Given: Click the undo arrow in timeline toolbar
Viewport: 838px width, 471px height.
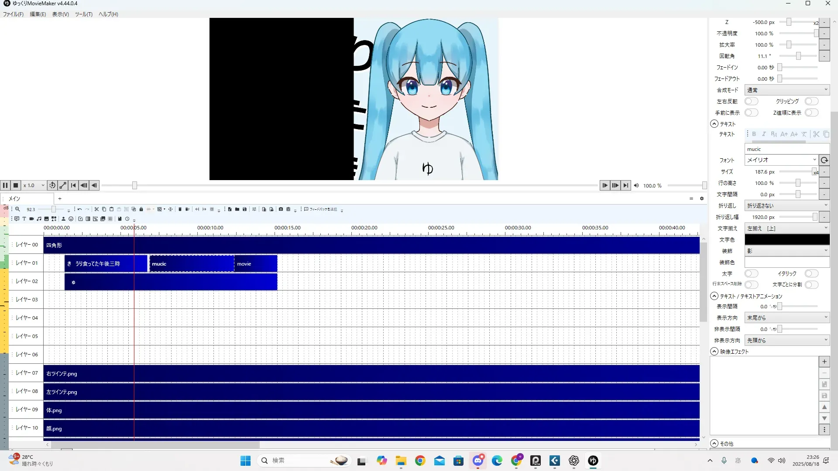Looking at the screenshot, I should pos(79,209).
